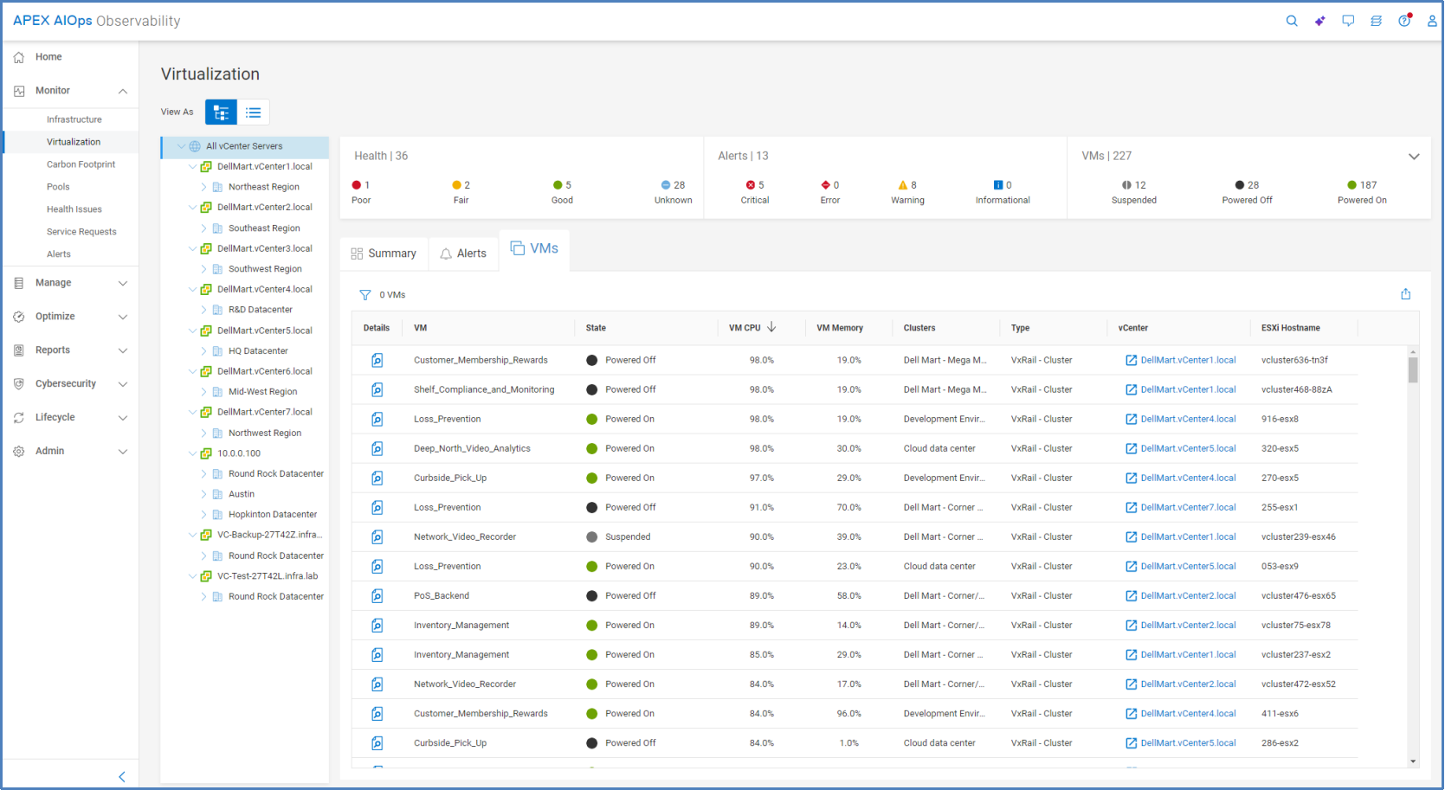Screen dimensions: 1445x790
Task: Click the Warning alerts triangle icon
Action: point(903,185)
